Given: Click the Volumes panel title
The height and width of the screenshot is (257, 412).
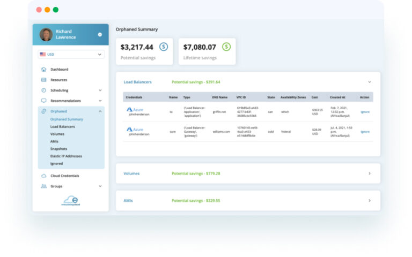Looking at the screenshot, I should [x=131, y=173].
